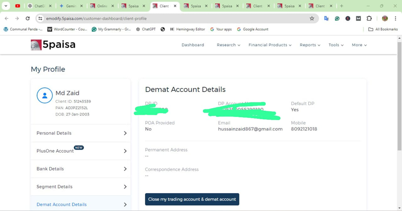Reload the current page
Viewport: 402px width, 211px height.
(28, 18)
